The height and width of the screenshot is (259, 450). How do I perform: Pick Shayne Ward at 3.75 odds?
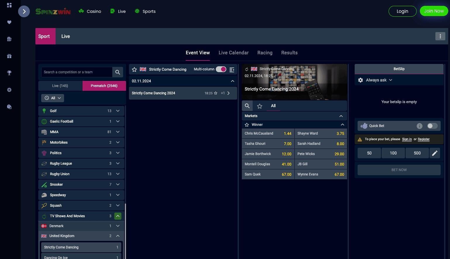click(x=321, y=133)
